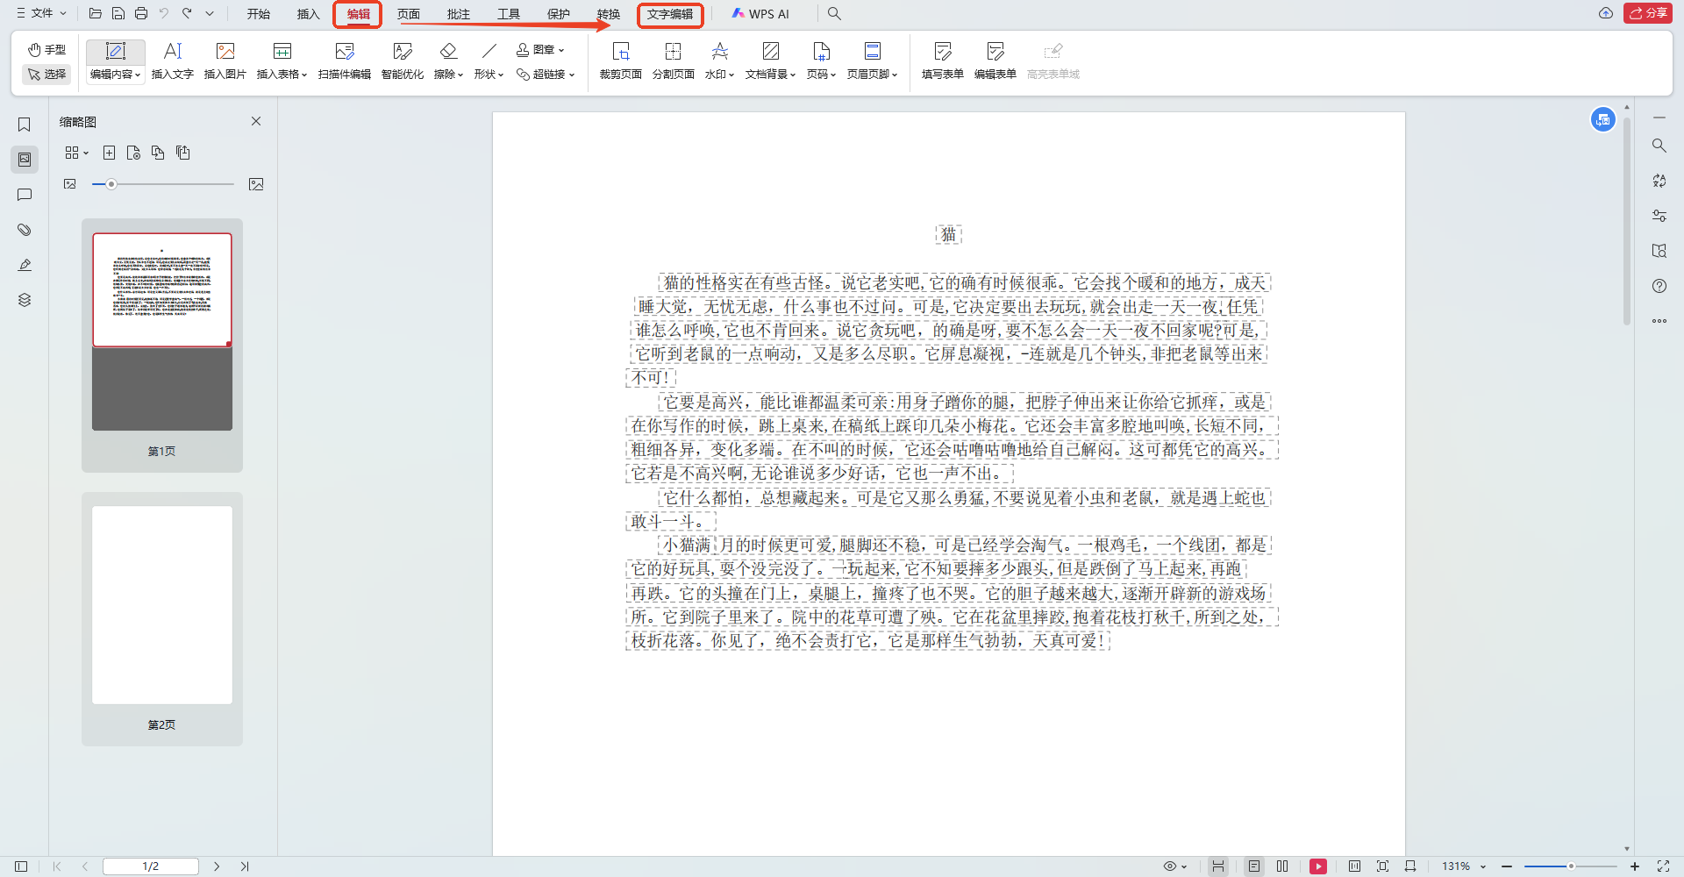The height and width of the screenshot is (877, 1684).
Task: Click the 插入文字 tool
Action: tap(172, 61)
